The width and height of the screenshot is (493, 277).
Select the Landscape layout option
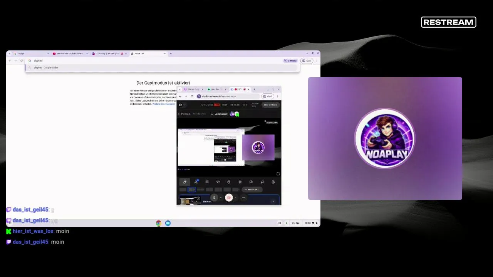click(x=219, y=114)
